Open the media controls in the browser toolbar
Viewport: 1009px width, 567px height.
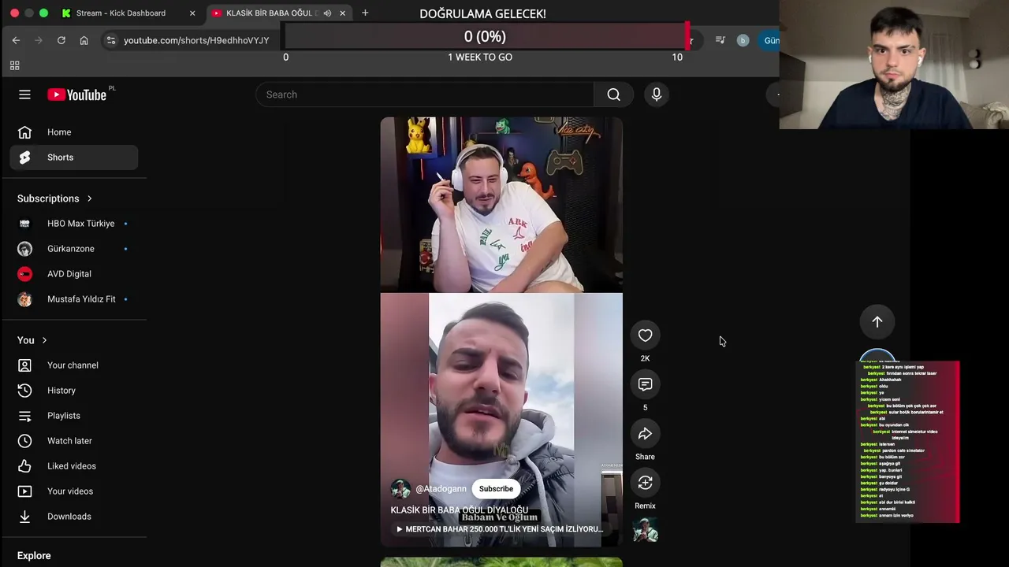pos(720,40)
